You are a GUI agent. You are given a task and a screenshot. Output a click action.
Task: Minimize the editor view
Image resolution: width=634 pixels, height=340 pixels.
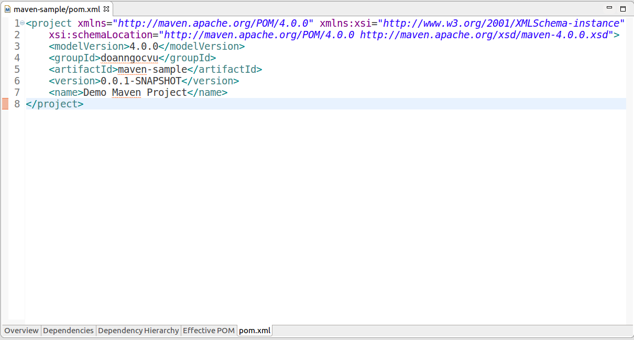click(x=609, y=9)
